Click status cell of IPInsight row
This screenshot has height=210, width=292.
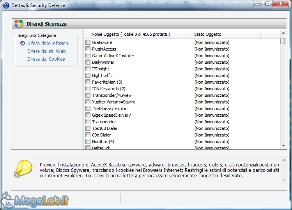tap(212, 69)
